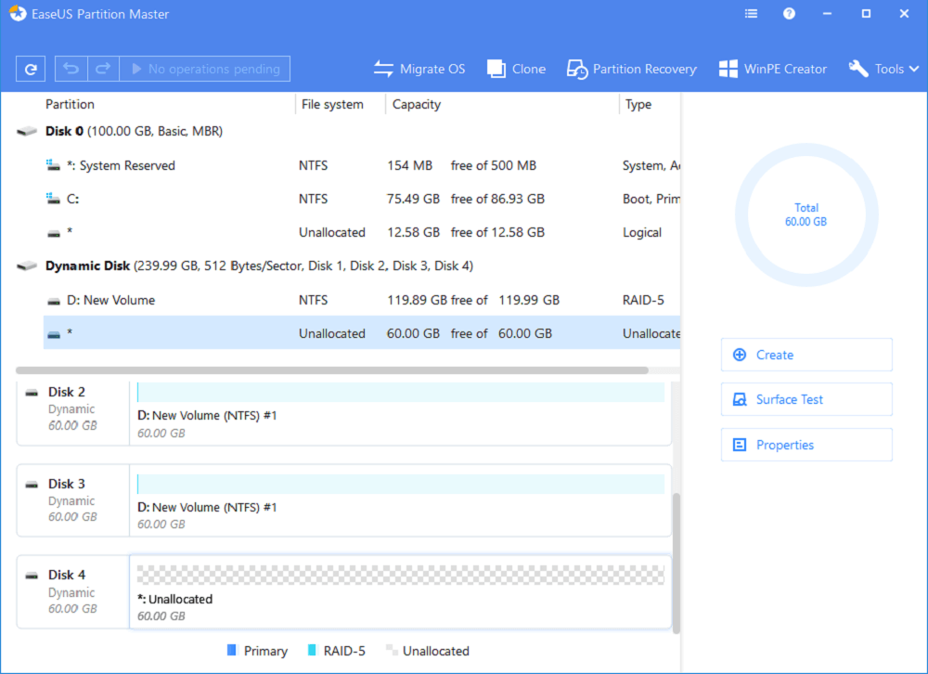Open WinPE Creator from toolbar text
928x674 pixels.
(x=785, y=70)
